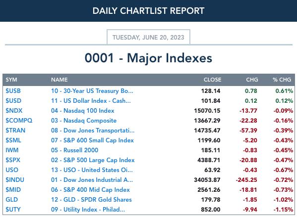Open the $USD symbol link
Image resolution: width=297 pixels, height=217 pixels.
(x=13, y=101)
